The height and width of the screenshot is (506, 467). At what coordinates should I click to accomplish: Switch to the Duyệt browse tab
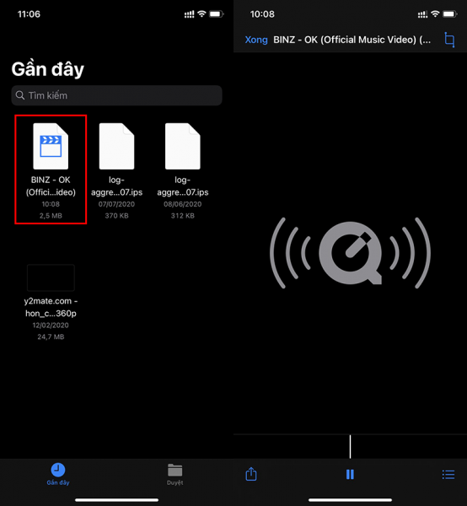pyautogui.click(x=174, y=474)
